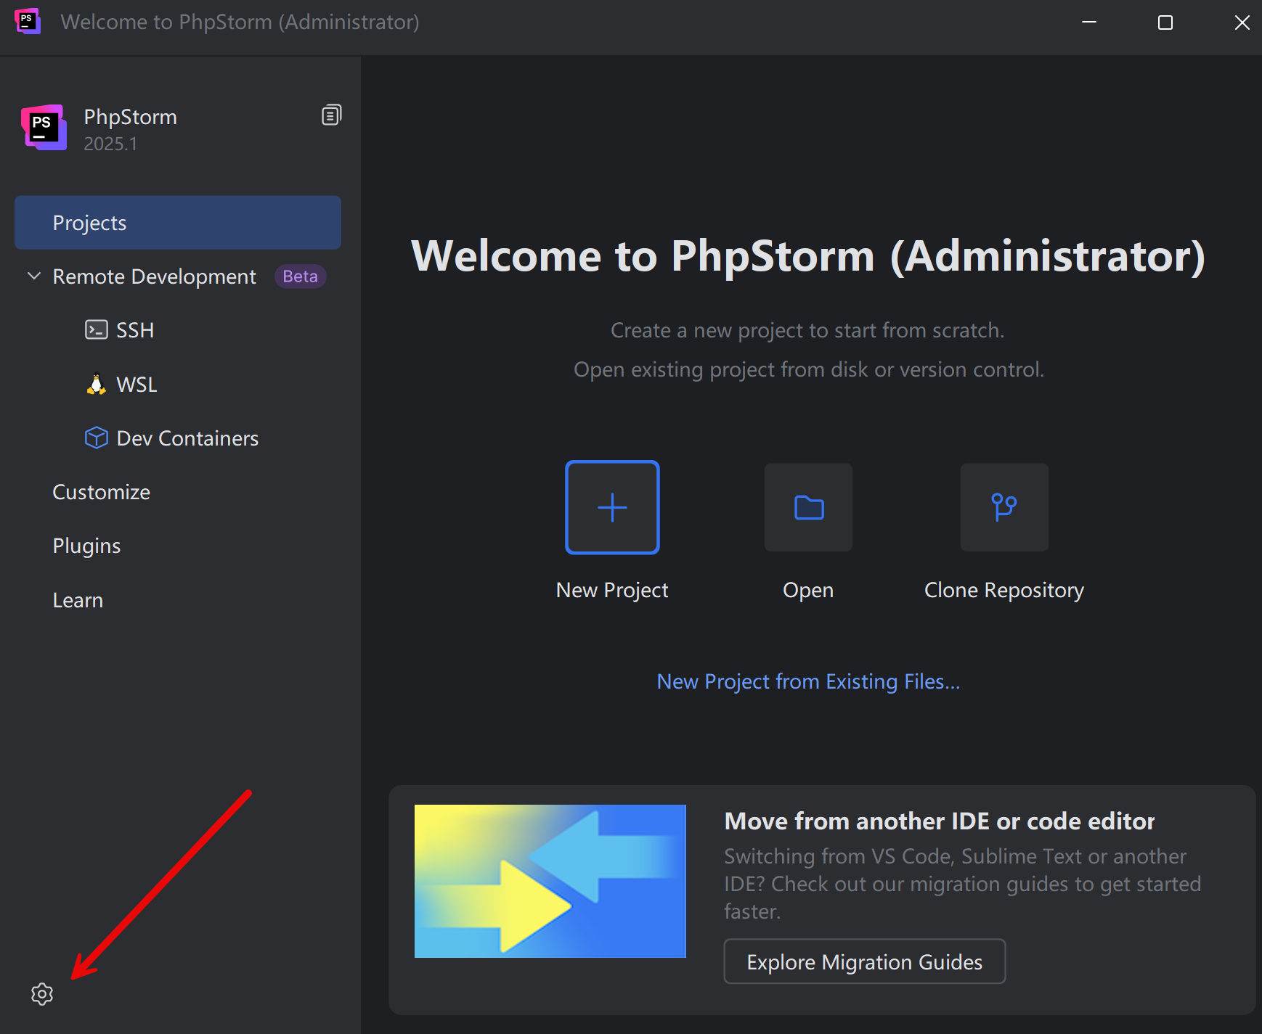Click New Project from Existing Files link
1262x1034 pixels.
808,681
